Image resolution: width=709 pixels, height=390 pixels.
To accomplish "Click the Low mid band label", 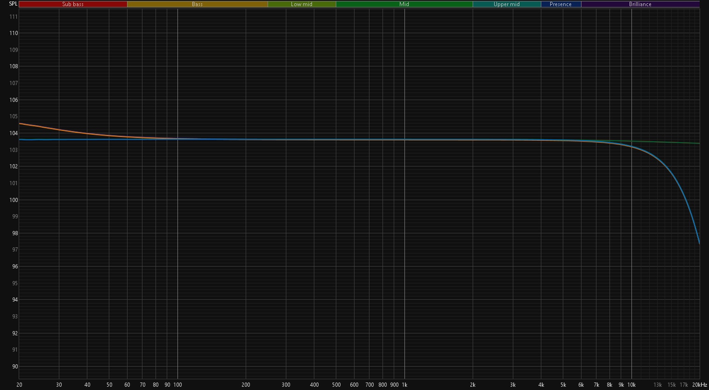I will tap(301, 4).
